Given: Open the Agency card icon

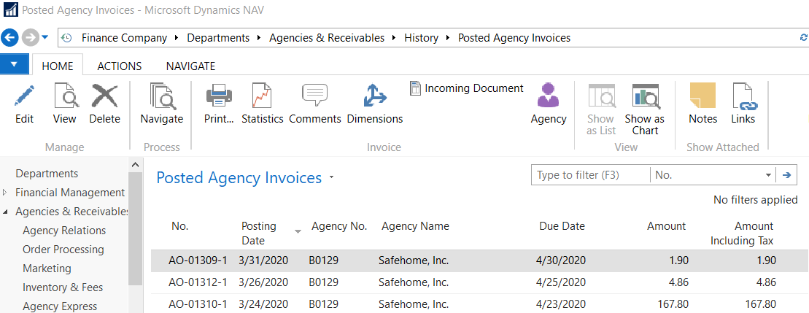Looking at the screenshot, I should tap(548, 97).
